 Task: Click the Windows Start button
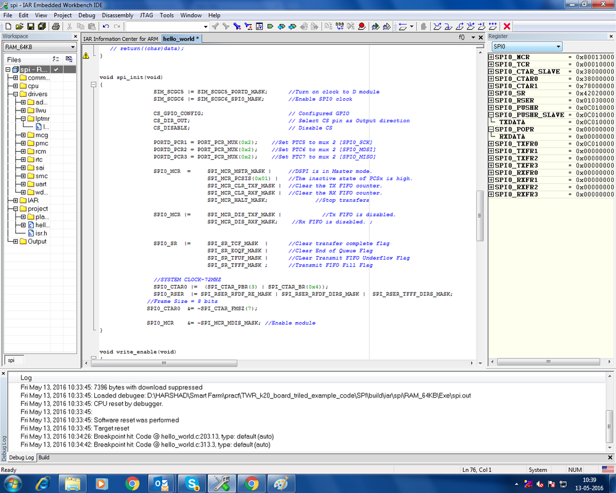coord(12,483)
